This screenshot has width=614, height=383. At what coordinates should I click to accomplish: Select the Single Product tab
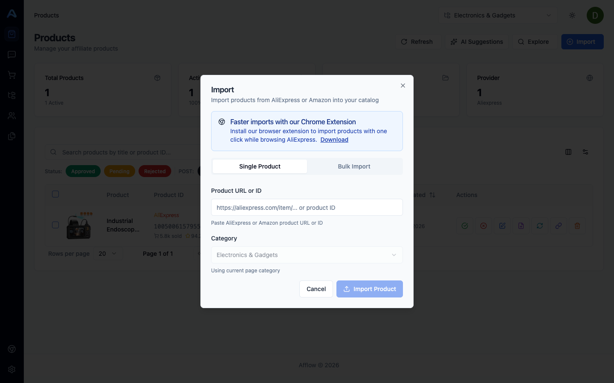pos(260,166)
